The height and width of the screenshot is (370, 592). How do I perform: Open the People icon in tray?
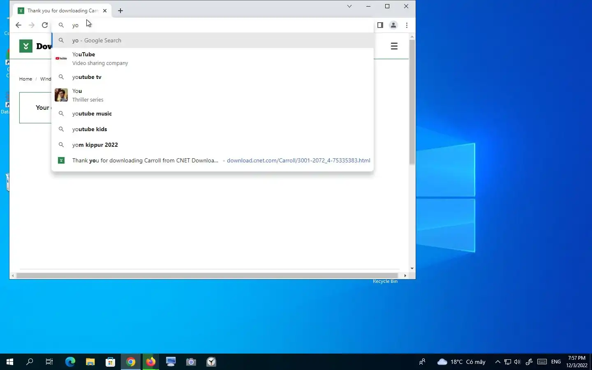[422, 362]
